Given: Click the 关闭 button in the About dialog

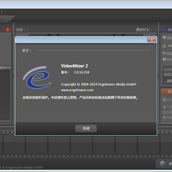Looking at the screenshot, I should [86, 129].
